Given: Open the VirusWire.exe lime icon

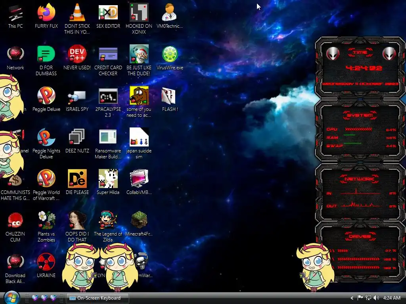Looking at the screenshot, I should tap(170, 54).
